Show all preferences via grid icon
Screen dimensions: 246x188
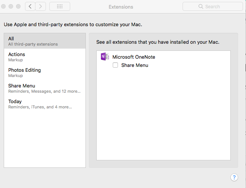pos(60,6)
